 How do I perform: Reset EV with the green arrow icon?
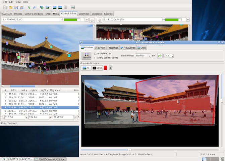(160, 56)
